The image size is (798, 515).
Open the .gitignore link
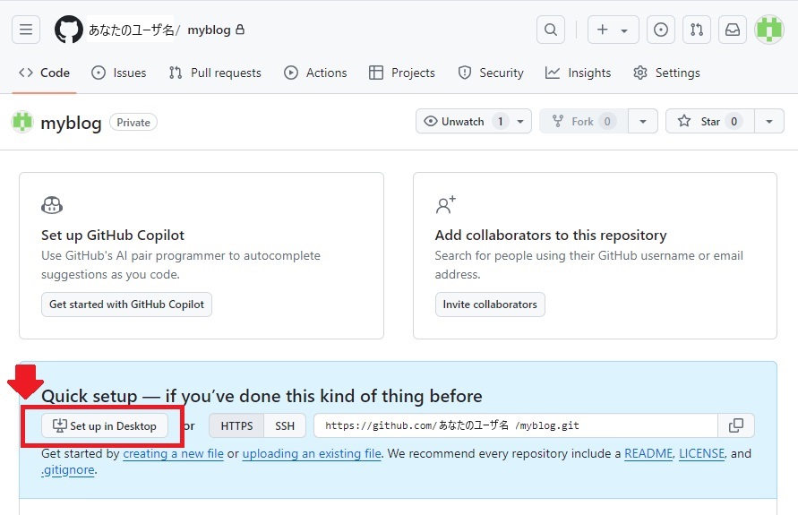click(68, 469)
